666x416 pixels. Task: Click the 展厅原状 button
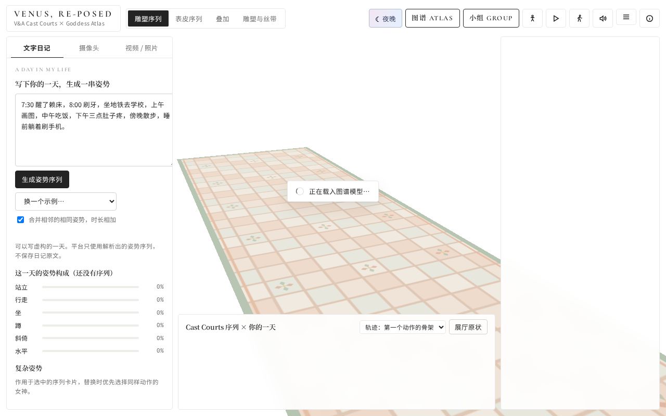tap(468, 327)
